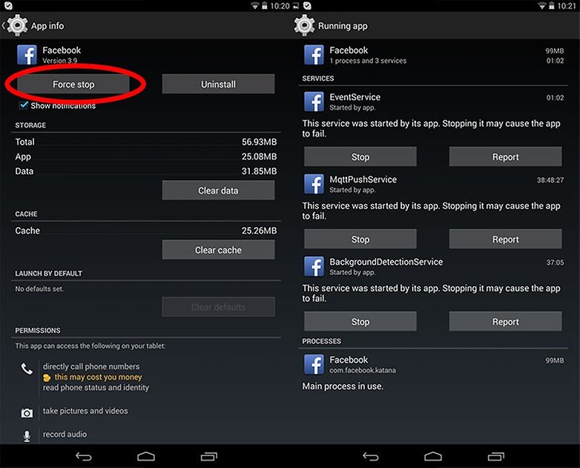Open the Running app settings gear icon
580x468 pixels.
pyautogui.click(x=304, y=25)
